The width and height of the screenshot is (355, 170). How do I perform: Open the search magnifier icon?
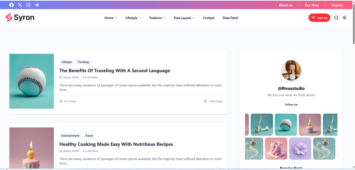pos(336,18)
